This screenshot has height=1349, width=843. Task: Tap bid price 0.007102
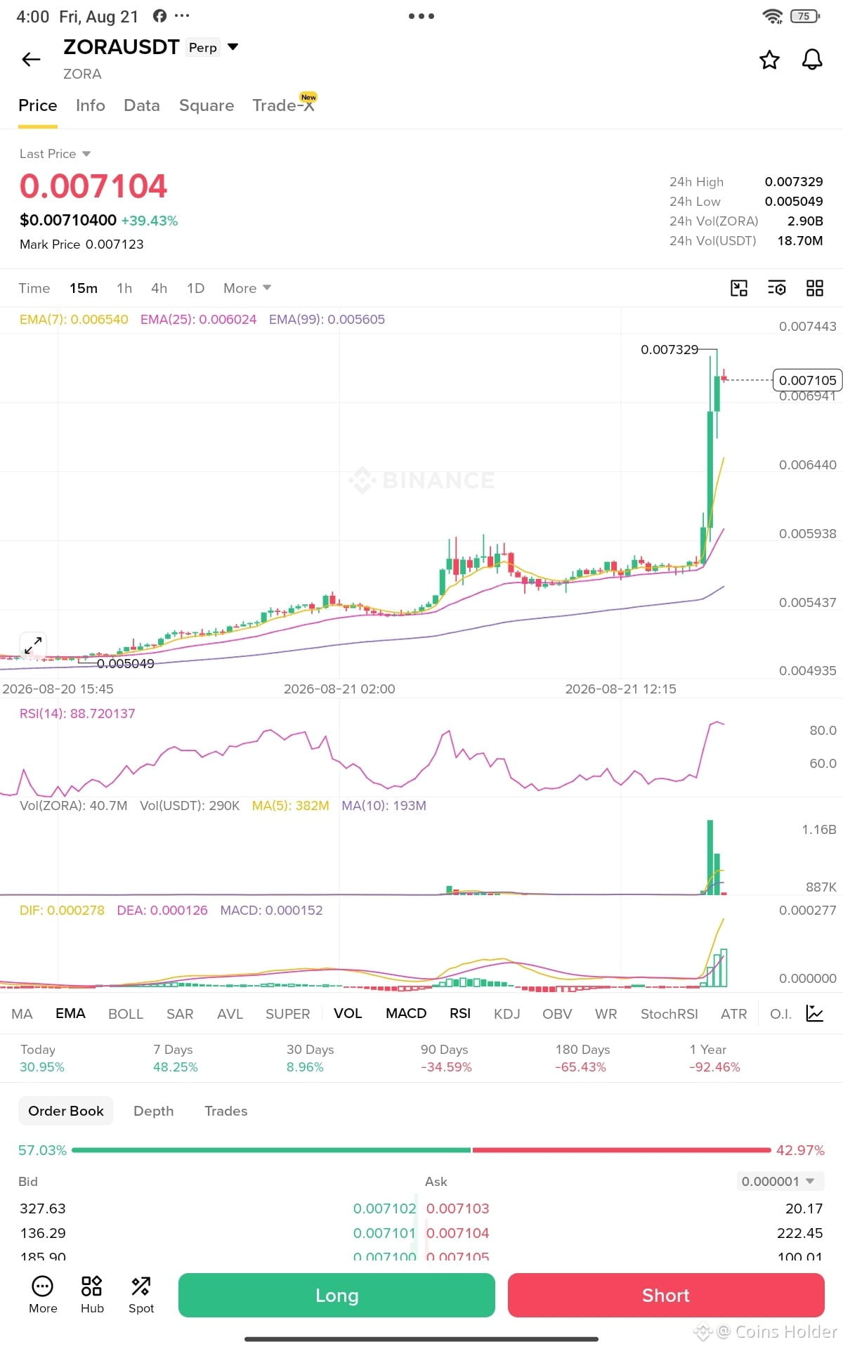[x=385, y=1208]
